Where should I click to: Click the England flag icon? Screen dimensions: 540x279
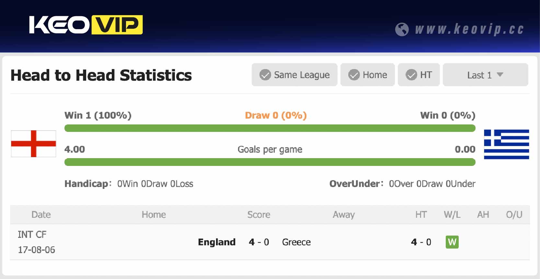tap(34, 144)
